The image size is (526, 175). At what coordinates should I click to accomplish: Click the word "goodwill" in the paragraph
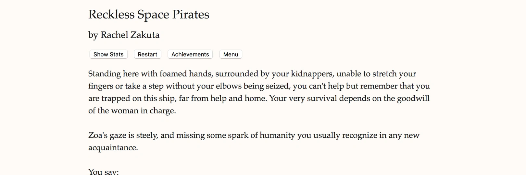click(413, 99)
